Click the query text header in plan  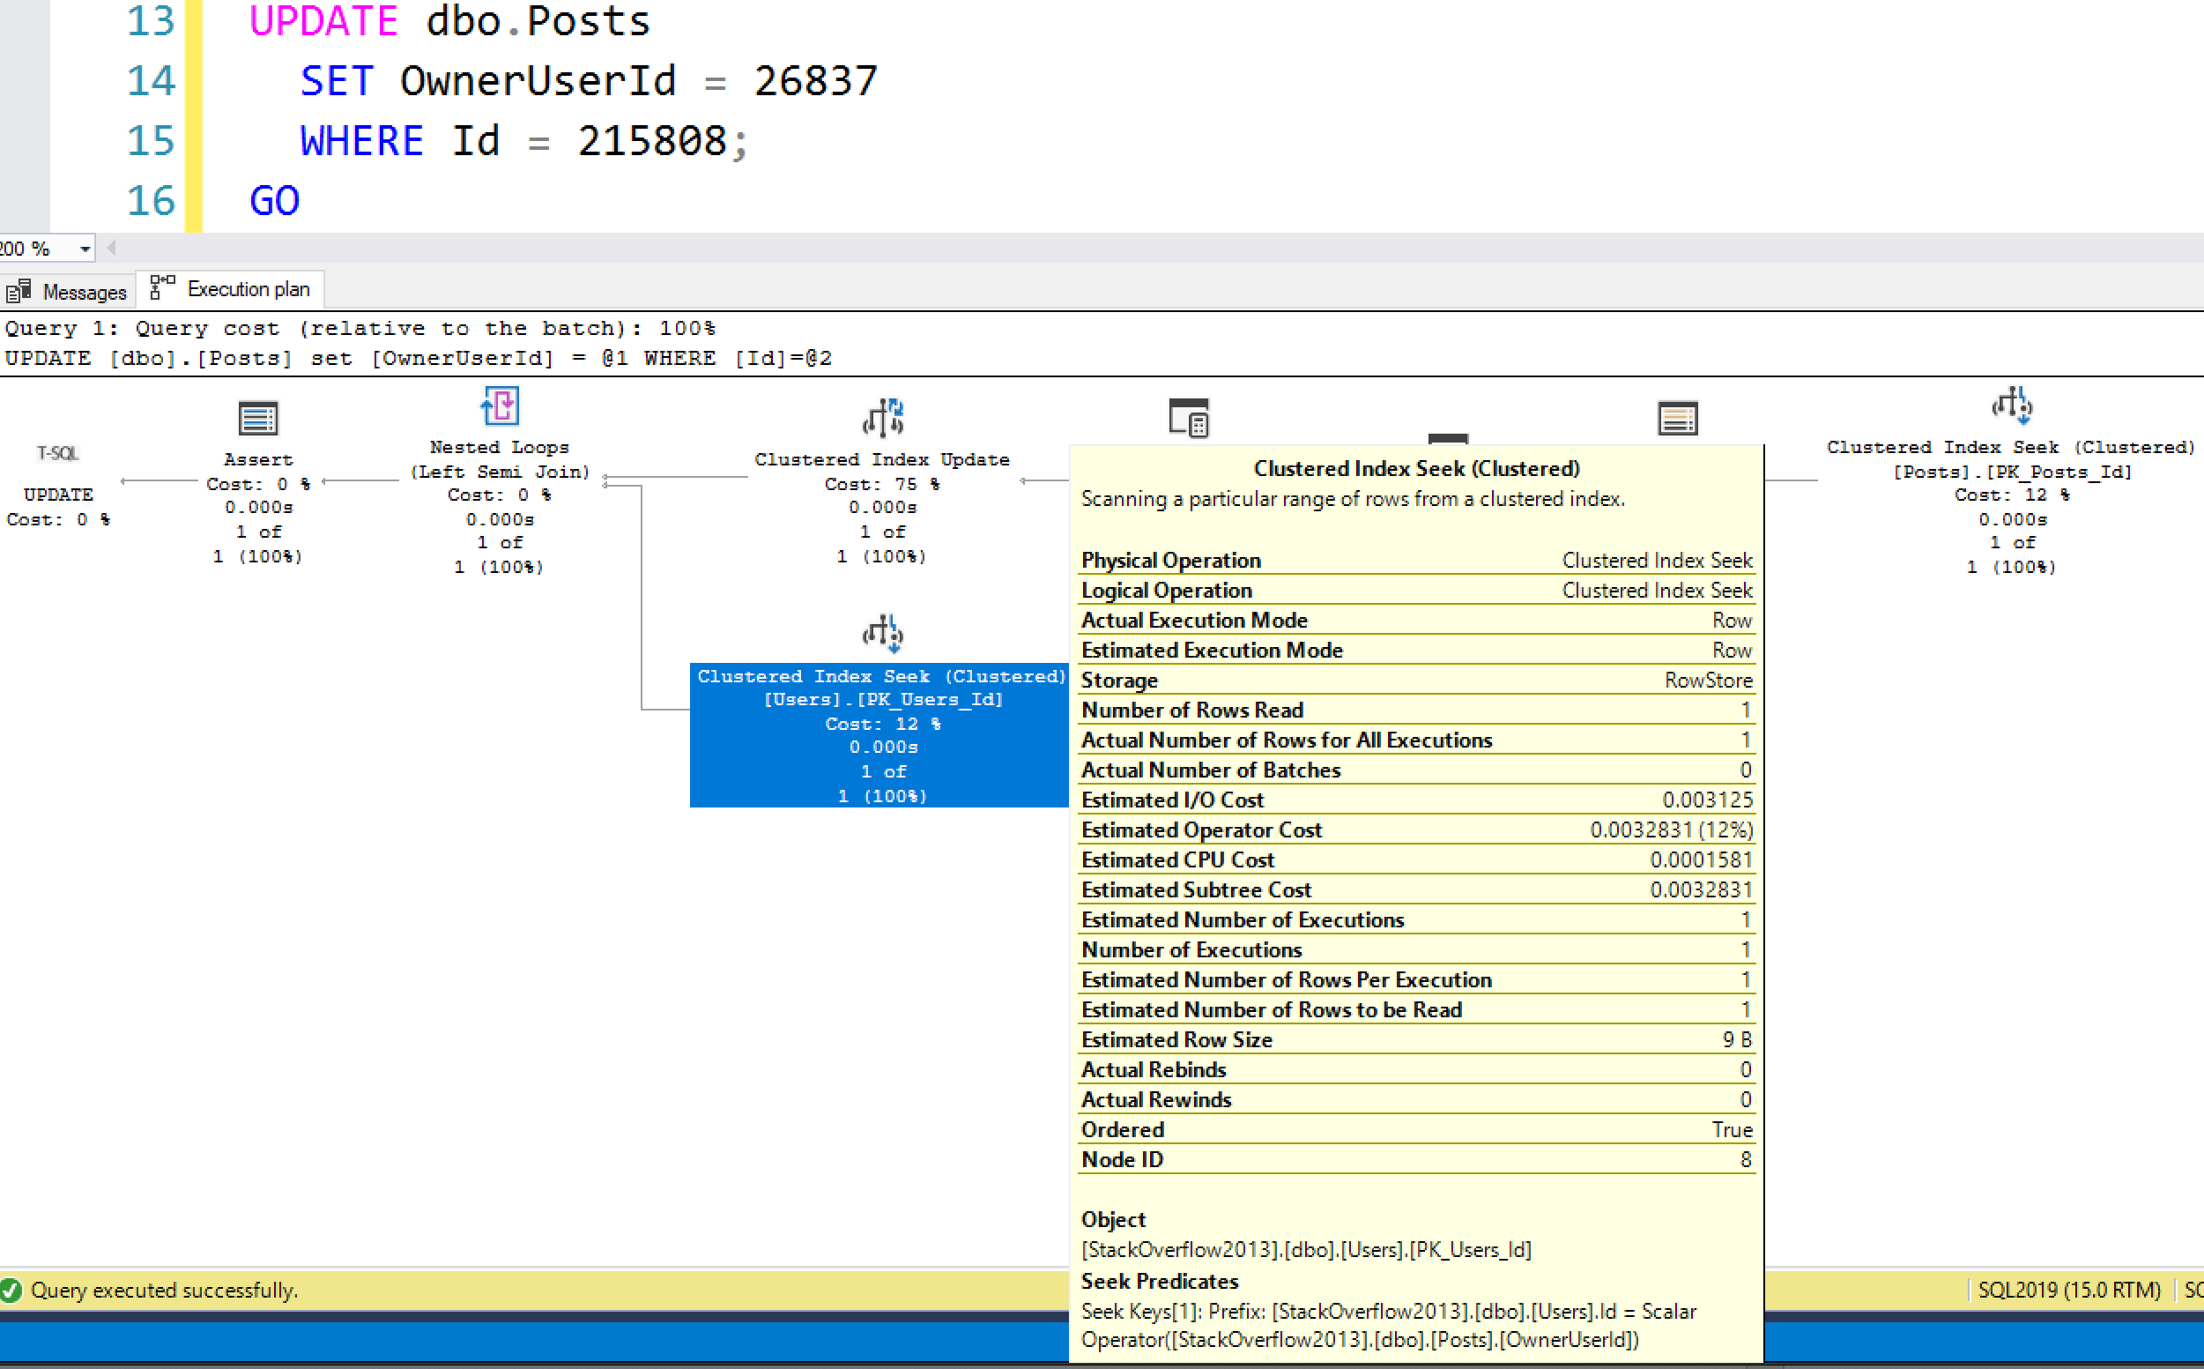pyautogui.click(x=419, y=358)
